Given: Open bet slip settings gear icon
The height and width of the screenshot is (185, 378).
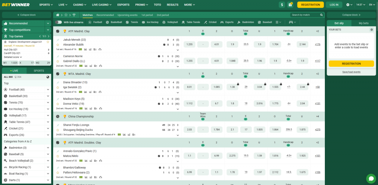Looking at the screenshot, I should tap(371, 29).
